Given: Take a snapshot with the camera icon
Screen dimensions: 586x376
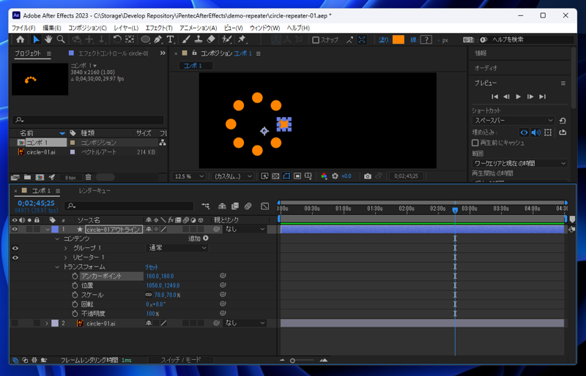Looking at the screenshot, I should pos(368,176).
